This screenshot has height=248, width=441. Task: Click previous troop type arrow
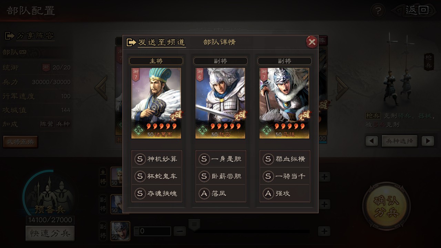point(371,141)
